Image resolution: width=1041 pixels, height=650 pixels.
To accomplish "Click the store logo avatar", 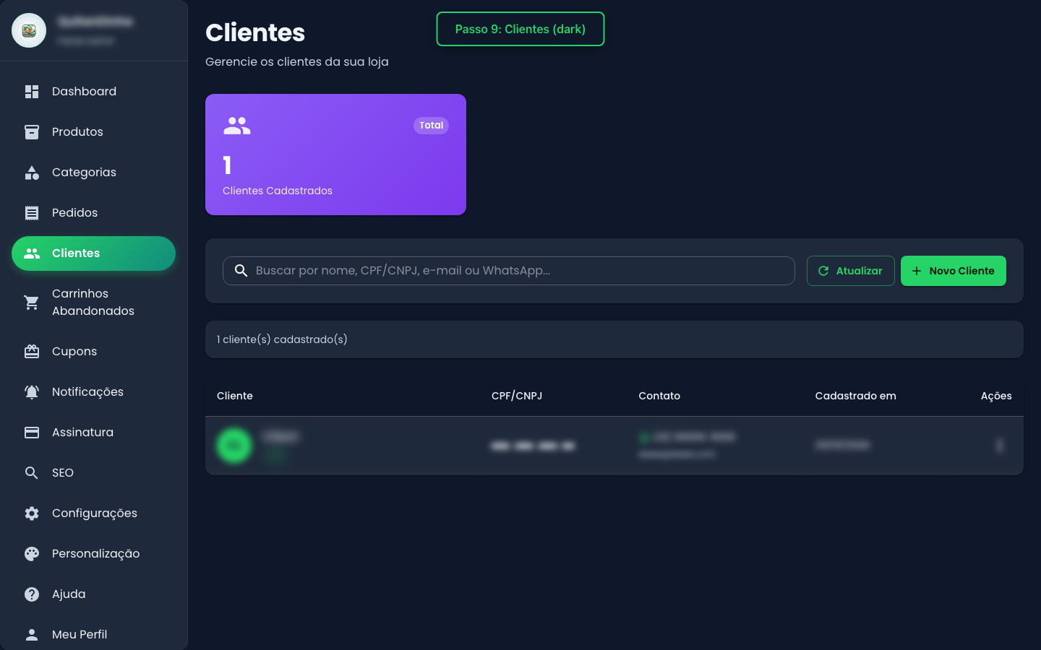I will tap(29, 30).
